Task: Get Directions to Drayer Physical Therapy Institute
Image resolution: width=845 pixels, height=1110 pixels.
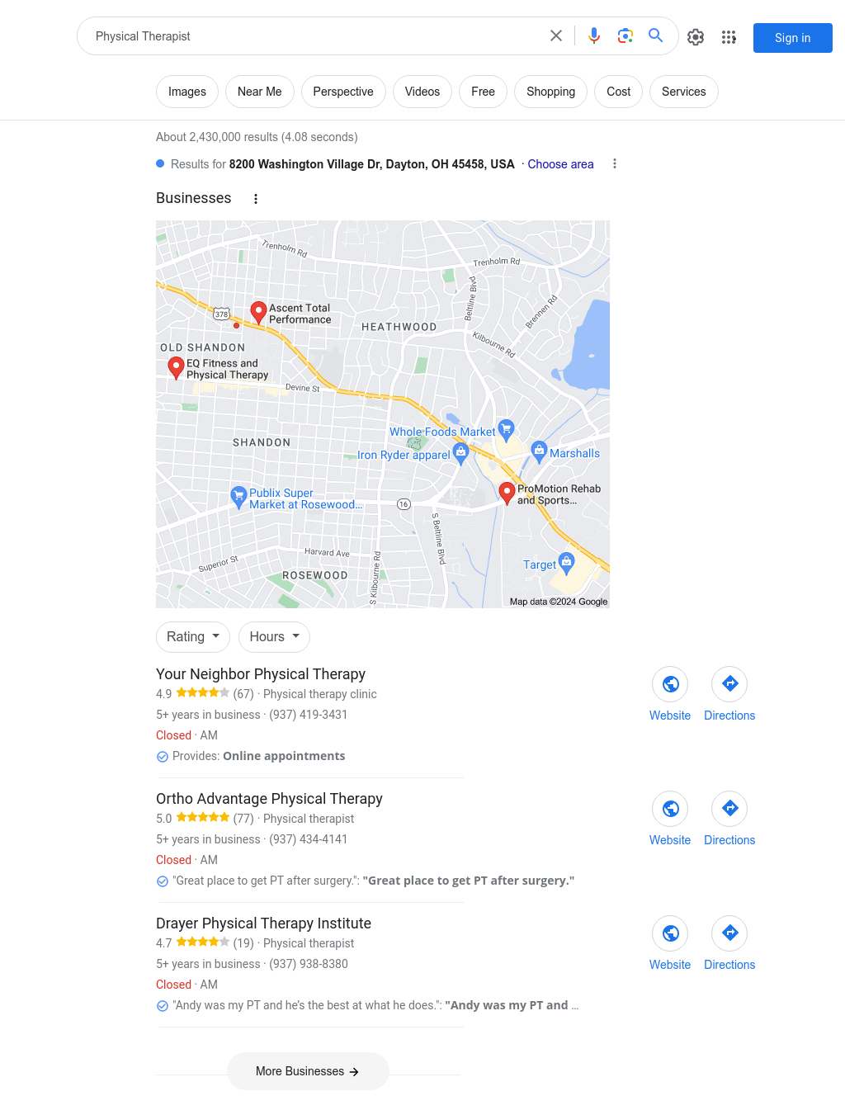Action: 729,943
